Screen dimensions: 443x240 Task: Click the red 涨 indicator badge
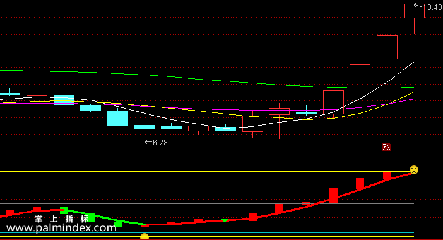pyautogui.click(x=386, y=147)
